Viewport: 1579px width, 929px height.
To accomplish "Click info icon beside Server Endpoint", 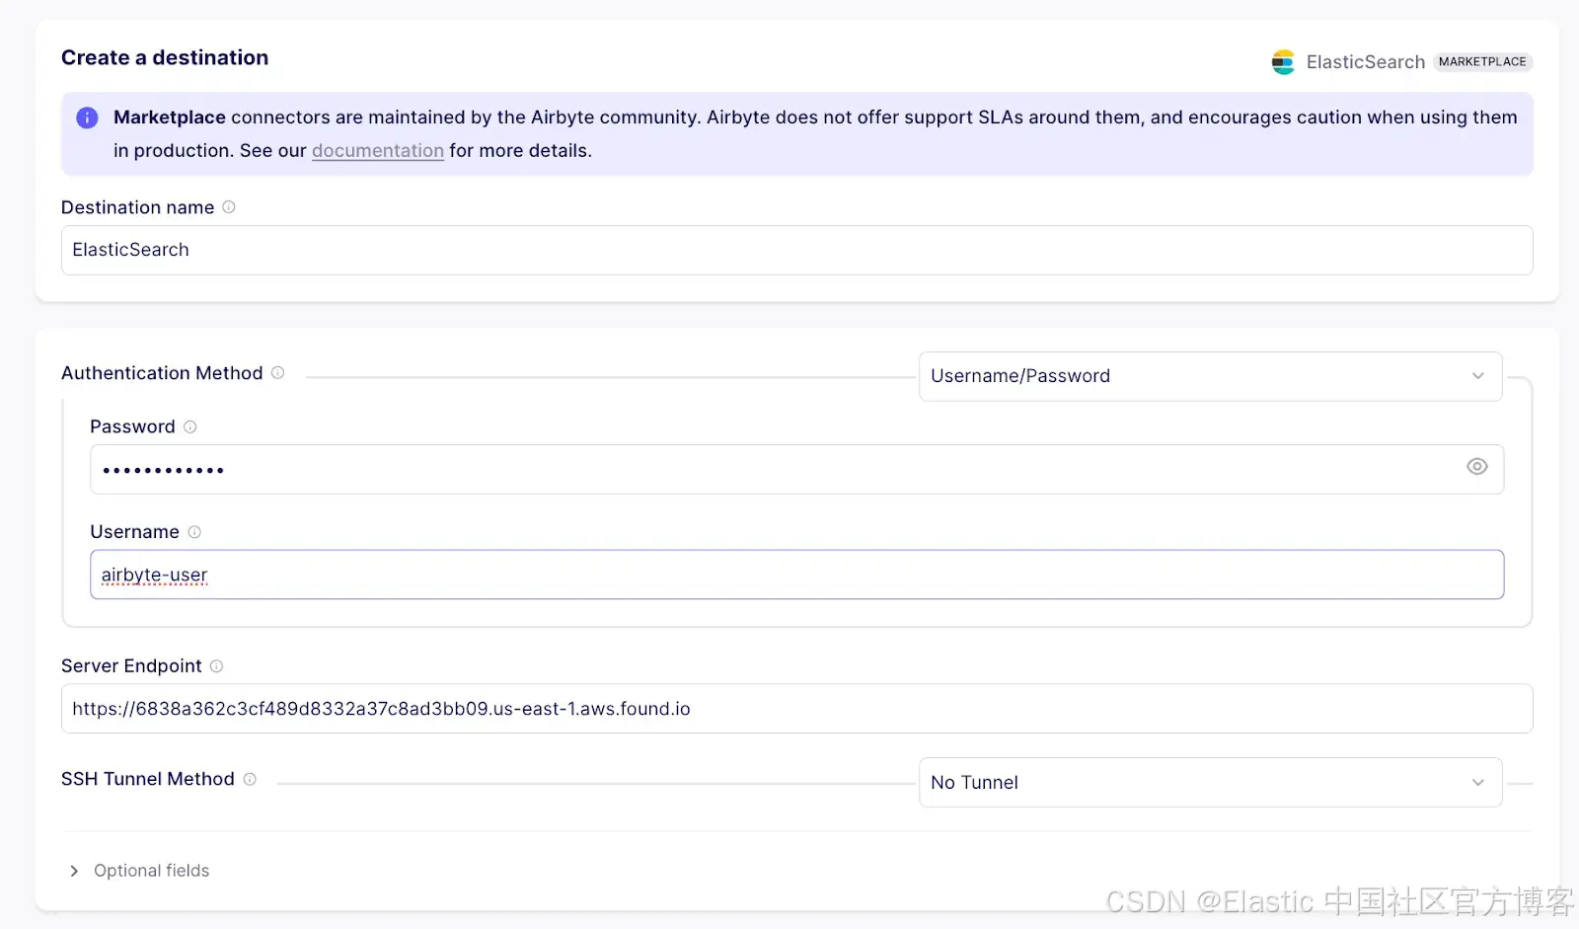I will pyautogui.click(x=216, y=666).
